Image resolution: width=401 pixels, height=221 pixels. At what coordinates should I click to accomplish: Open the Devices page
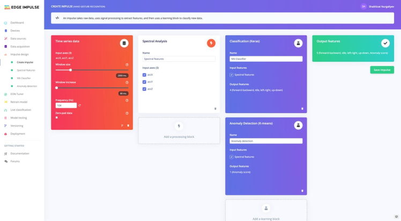coord(15,31)
